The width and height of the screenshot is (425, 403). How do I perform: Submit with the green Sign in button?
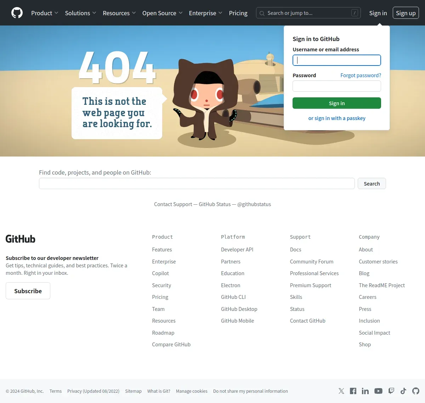tap(337, 103)
